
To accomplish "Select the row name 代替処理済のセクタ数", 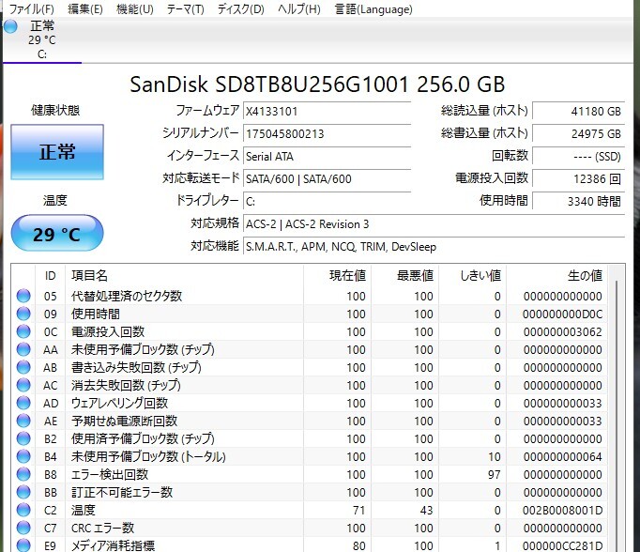I will pos(127,296).
